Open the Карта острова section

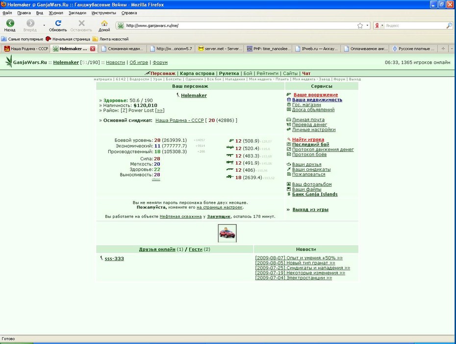coord(197,73)
